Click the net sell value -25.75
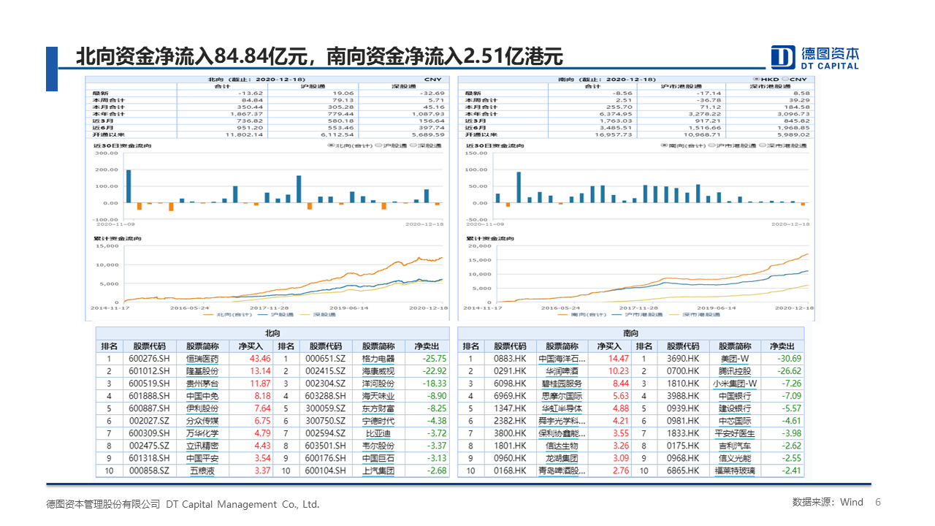 [x=433, y=359]
